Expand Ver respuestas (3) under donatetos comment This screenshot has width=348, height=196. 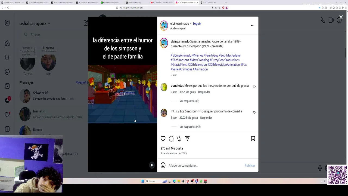point(189,101)
